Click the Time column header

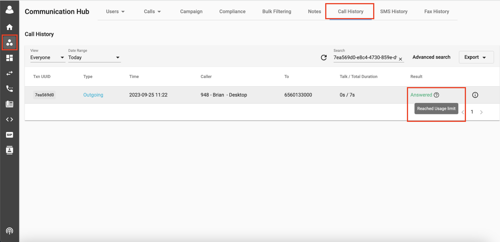click(x=134, y=77)
